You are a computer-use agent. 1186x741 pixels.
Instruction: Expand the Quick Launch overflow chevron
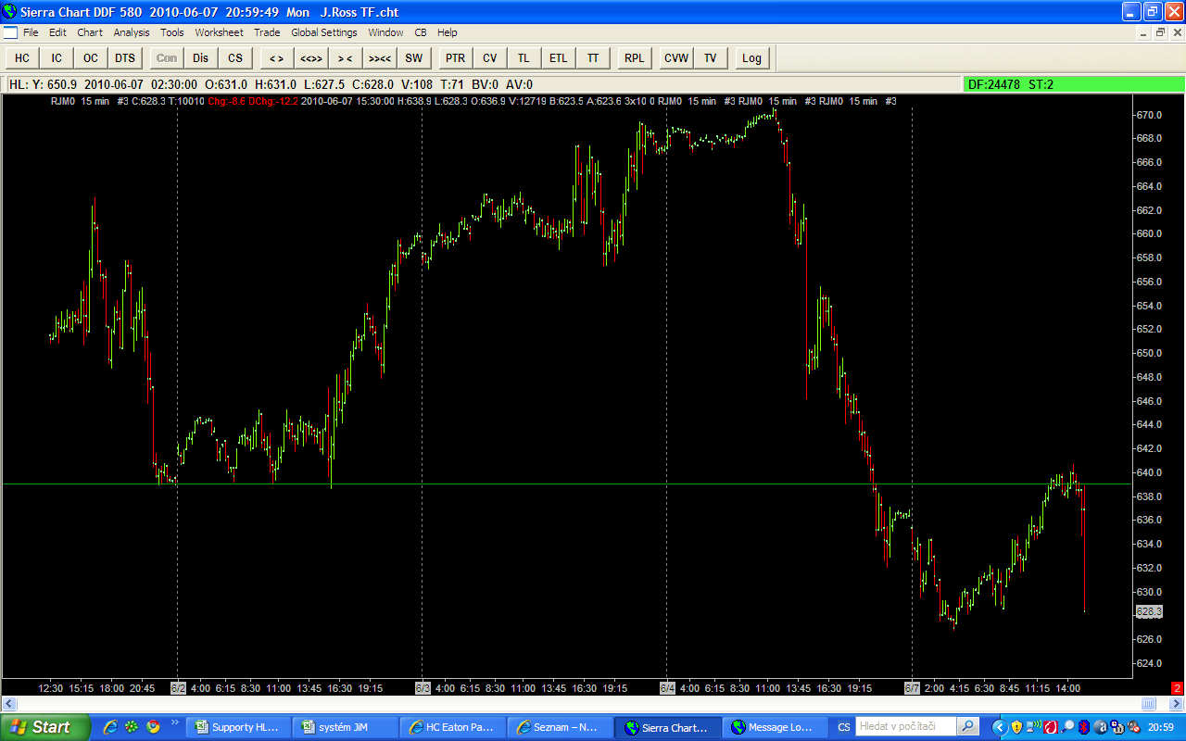click(174, 722)
